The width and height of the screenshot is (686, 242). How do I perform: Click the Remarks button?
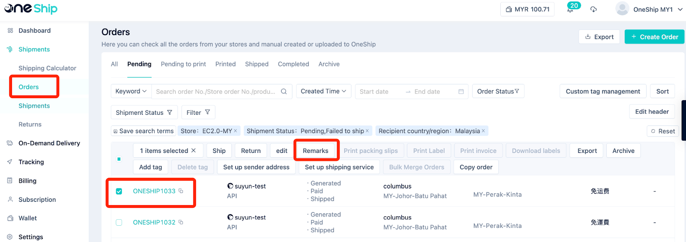(316, 151)
